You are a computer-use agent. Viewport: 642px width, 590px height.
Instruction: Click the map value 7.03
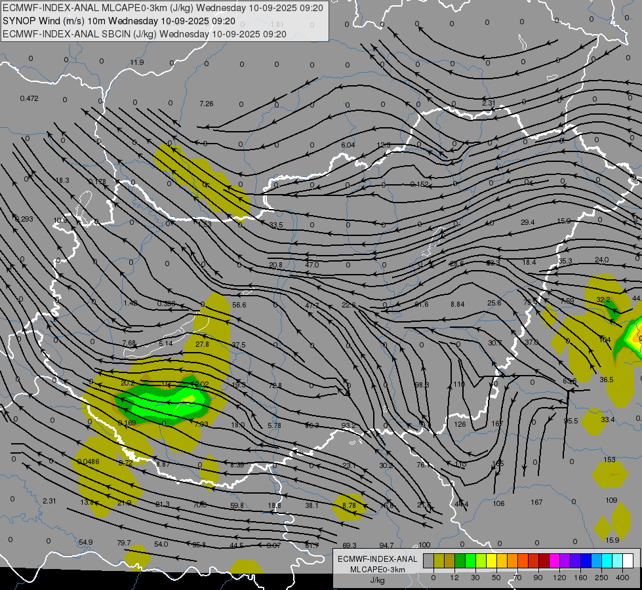tap(201, 424)
